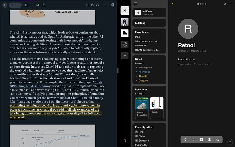Open 'How to build a great c...' favorite
The image size is (235, 147).
[147, 50]
